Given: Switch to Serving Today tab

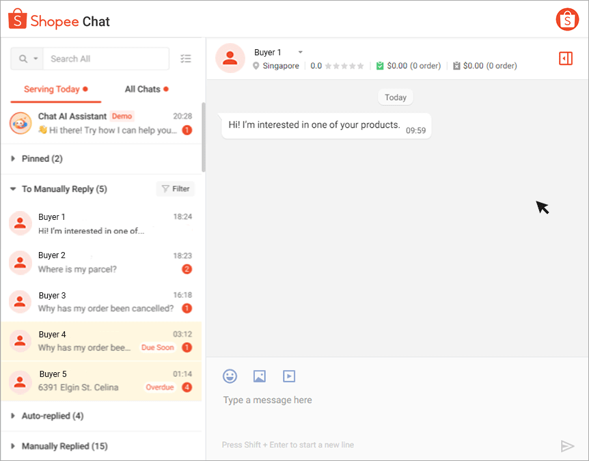Looking at the screenshot, I should (x=55, y=89).
